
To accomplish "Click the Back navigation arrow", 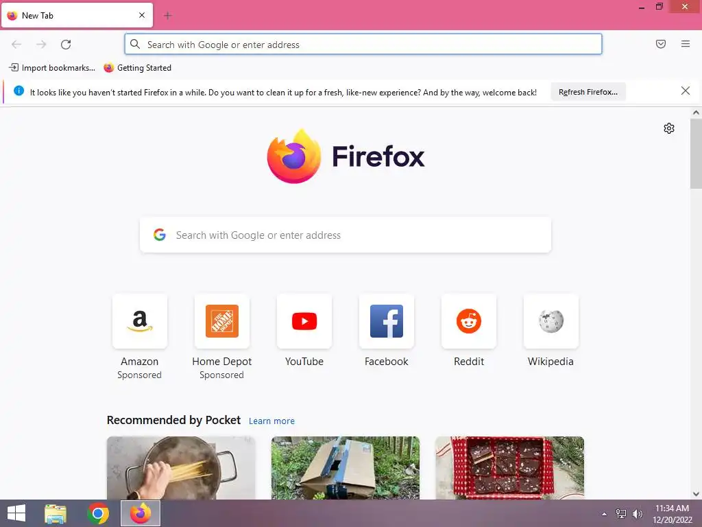I will click(x=16, y=45).
